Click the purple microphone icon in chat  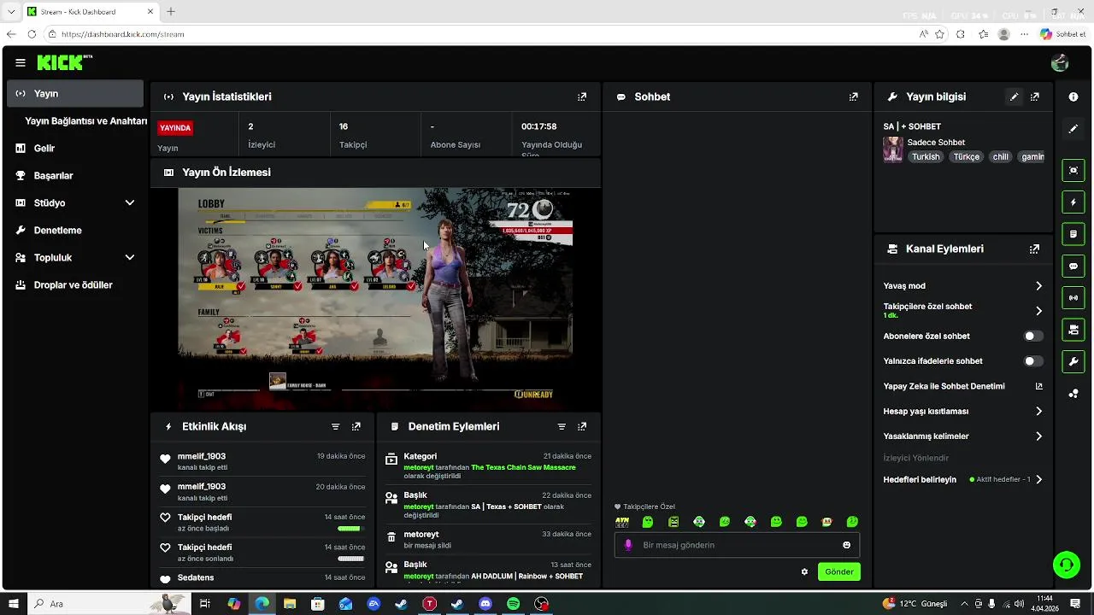[628, 545]
